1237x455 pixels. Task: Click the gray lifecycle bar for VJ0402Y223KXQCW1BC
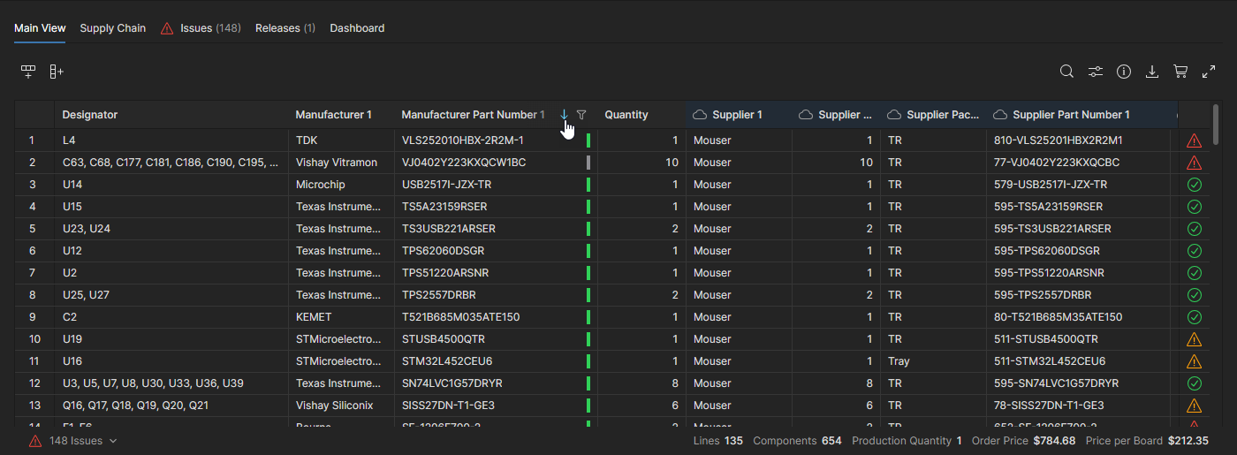(x=588, y=163)
